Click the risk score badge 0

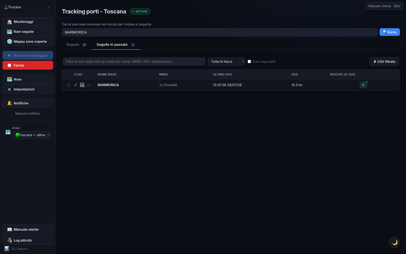coord(363,85)
